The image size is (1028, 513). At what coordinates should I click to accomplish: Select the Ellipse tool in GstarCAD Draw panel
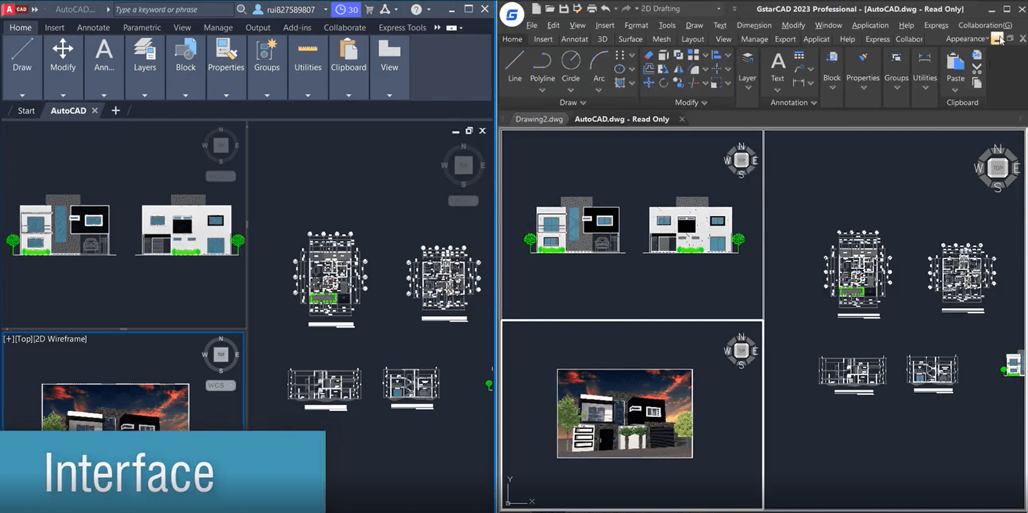[619, 69]
